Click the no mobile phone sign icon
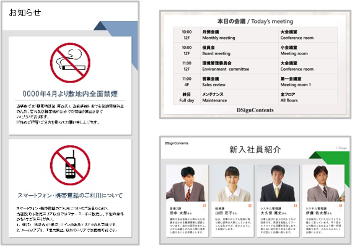This screenshot has width=352, height=246. (70, 165)
